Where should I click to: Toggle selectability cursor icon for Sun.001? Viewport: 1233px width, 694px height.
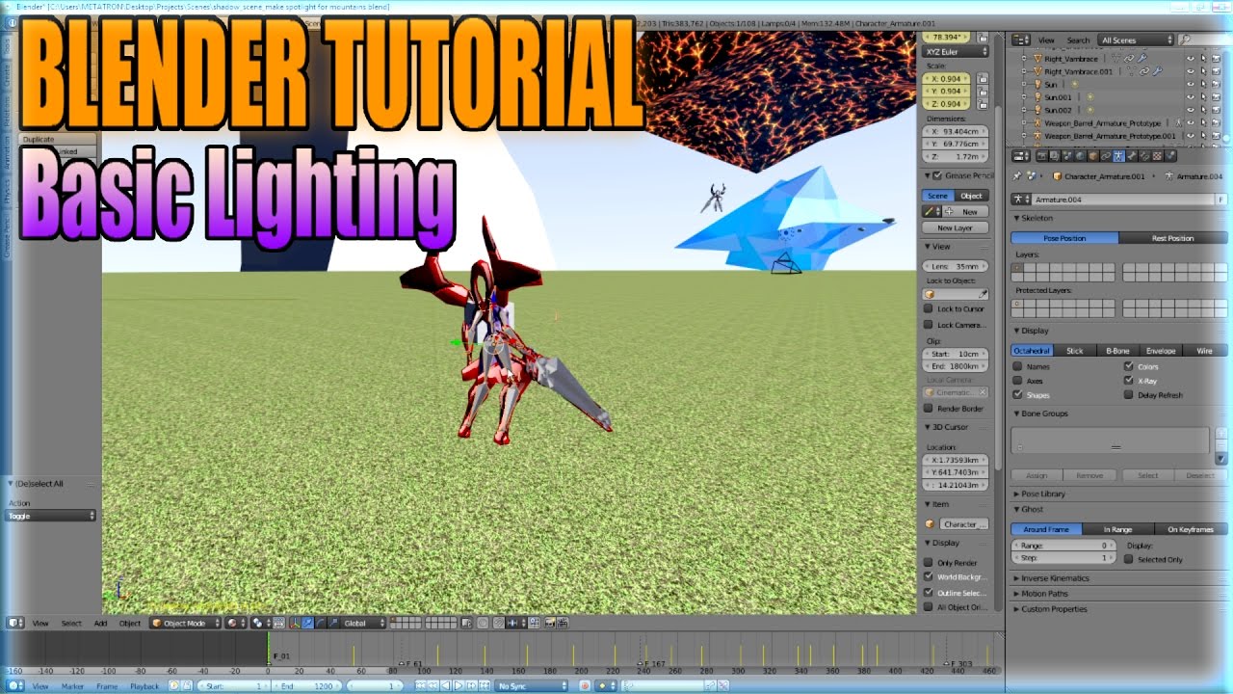1203,96
